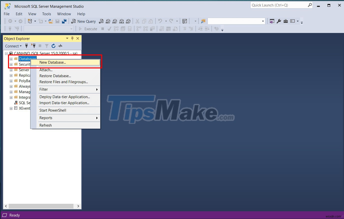Expand the Databases tree node

point(11,59)
